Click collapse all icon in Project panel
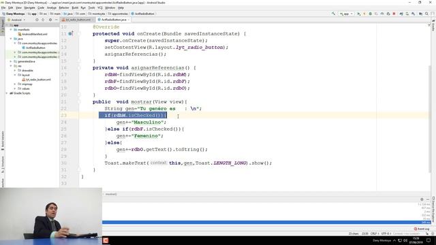This screenshot has width=436, height=245. (x=43, y=20)
